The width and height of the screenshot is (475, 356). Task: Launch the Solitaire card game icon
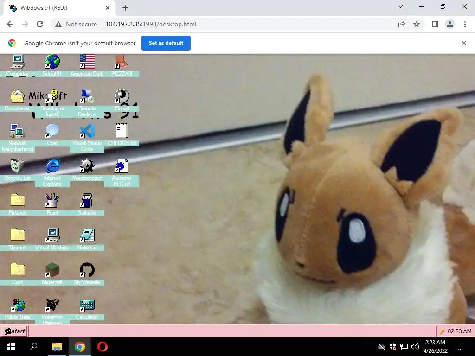87,201
